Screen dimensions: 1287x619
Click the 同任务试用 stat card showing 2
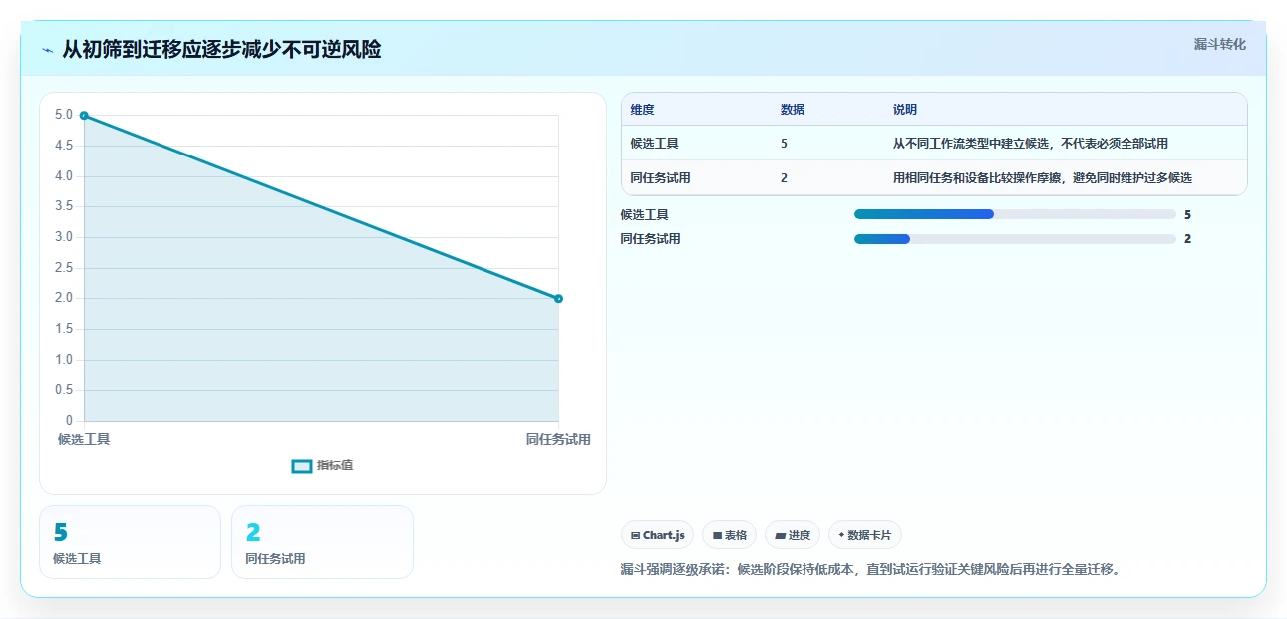[322, 542]
